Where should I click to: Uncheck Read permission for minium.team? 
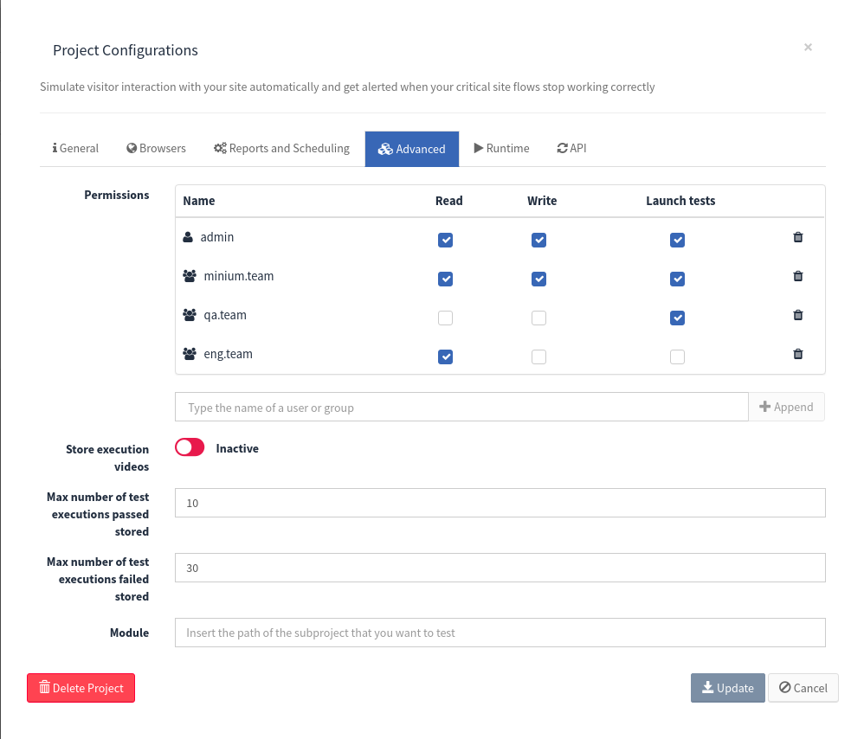[445, 280]
